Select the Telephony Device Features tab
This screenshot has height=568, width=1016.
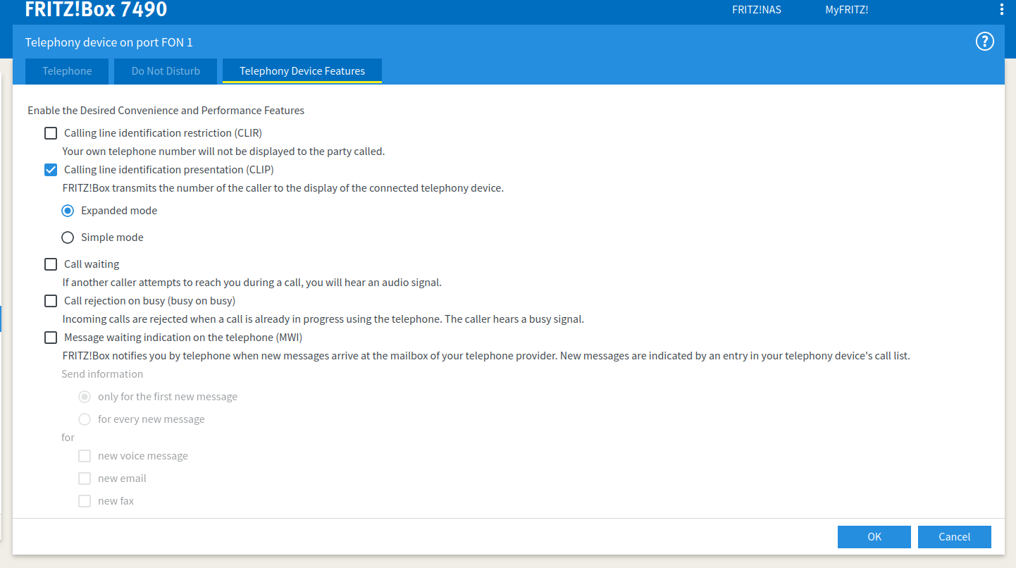click(x=302, y=71)
